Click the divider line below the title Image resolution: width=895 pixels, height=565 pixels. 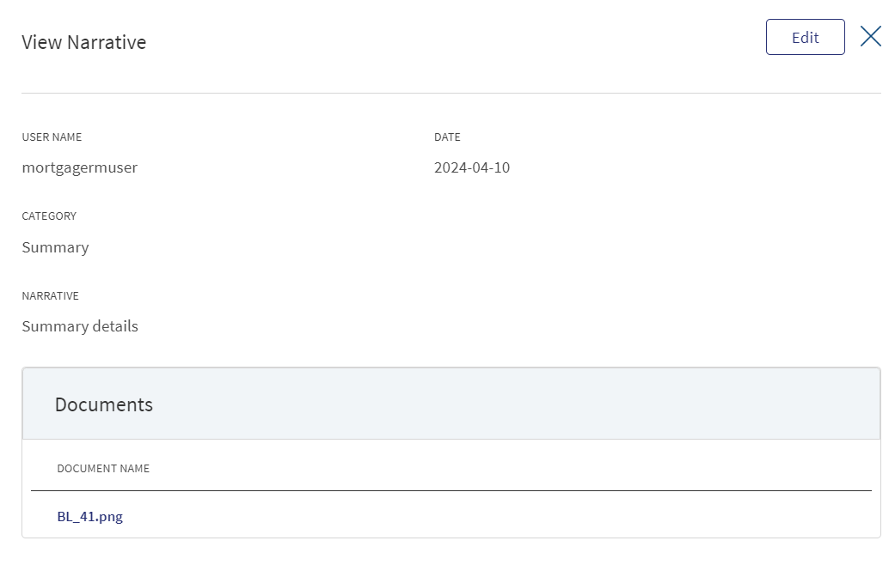451,93
